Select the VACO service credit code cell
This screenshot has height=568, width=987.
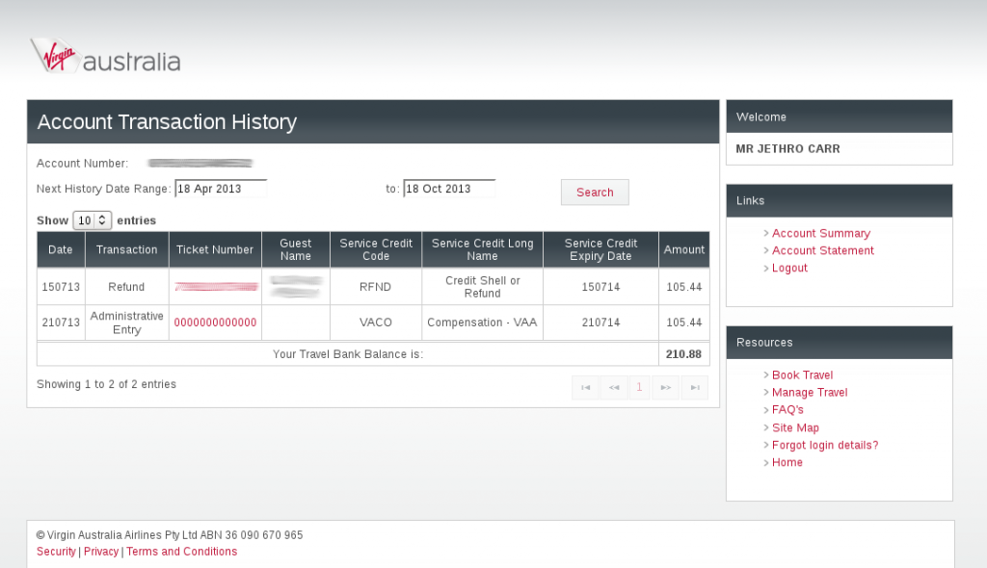click(x=376, y=323)
